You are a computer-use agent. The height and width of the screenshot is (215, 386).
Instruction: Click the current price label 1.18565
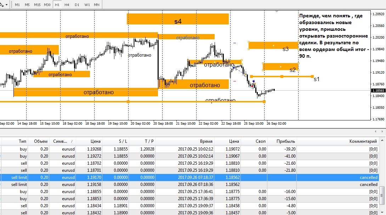tap(378, 91)
